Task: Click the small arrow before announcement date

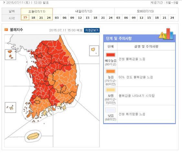Action: coord(4,3)
